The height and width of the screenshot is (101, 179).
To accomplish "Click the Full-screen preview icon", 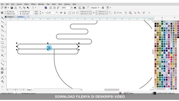I will coord(75,8).
